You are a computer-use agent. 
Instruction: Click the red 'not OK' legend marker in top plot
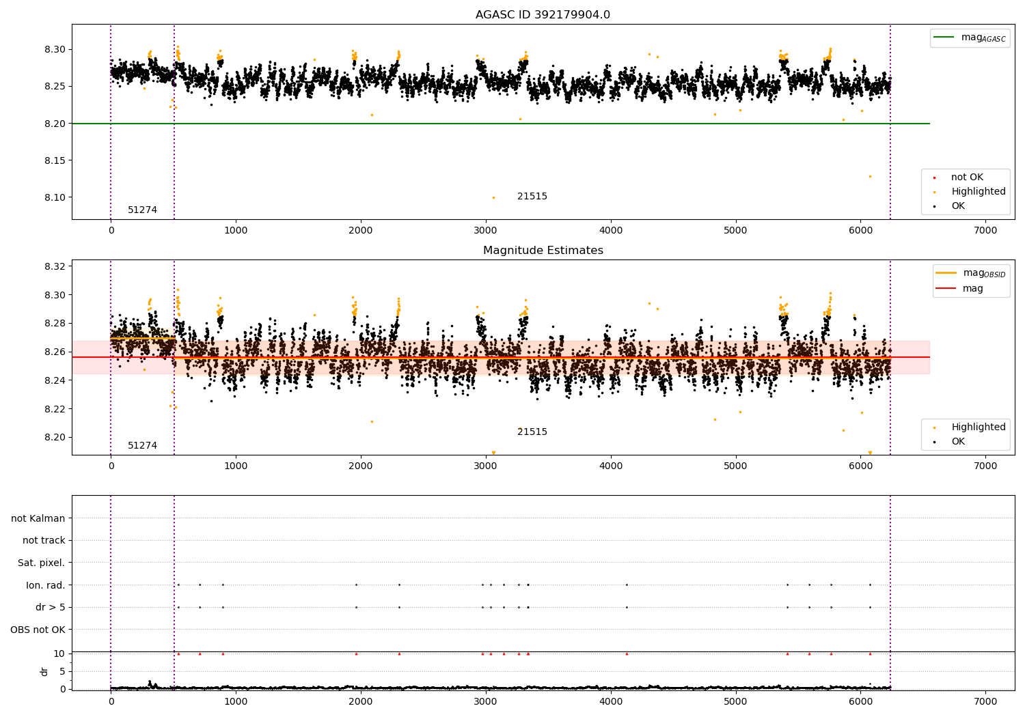click(x=934, y=178)
